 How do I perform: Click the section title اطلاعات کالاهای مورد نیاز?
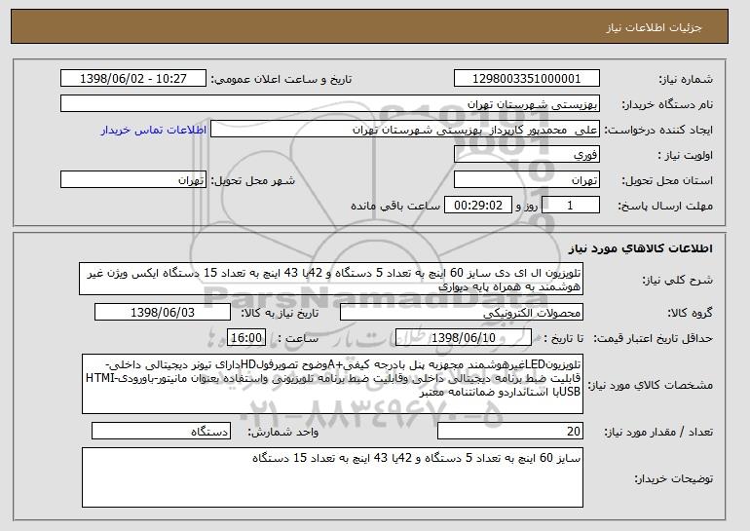[x=641, y=248]
